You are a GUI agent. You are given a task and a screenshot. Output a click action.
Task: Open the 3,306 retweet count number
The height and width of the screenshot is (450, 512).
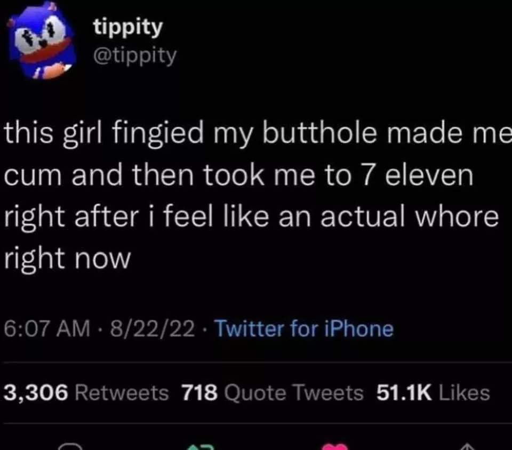click(x=36, y=393)
